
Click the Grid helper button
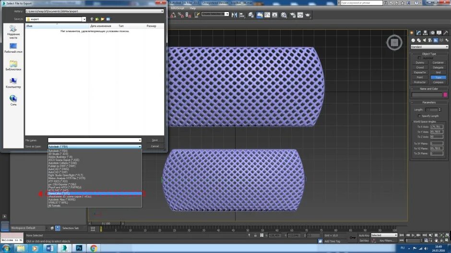(x=439, y=73)
